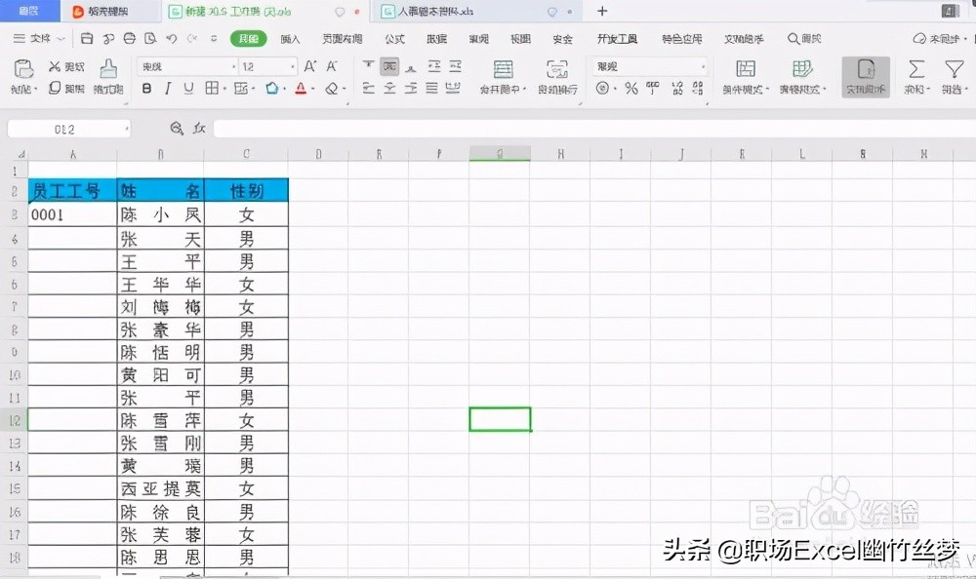Viewport: 976px width, 579px height.
Task: Open the filter (筛选) tool icon
Action: pos(954,70)
